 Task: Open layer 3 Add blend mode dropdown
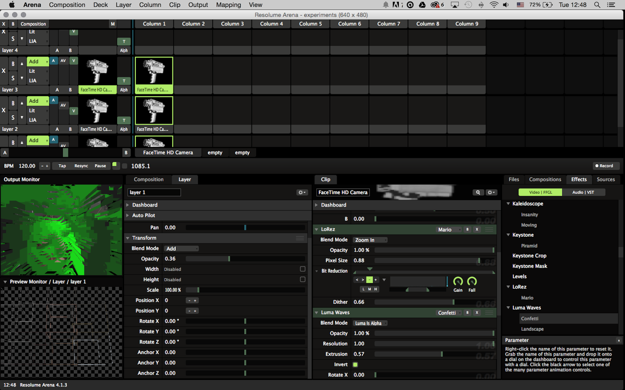(x=38, y=62)
